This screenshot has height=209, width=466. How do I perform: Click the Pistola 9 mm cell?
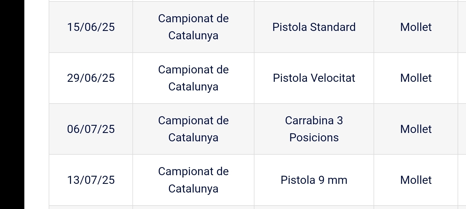coord(314,180)
